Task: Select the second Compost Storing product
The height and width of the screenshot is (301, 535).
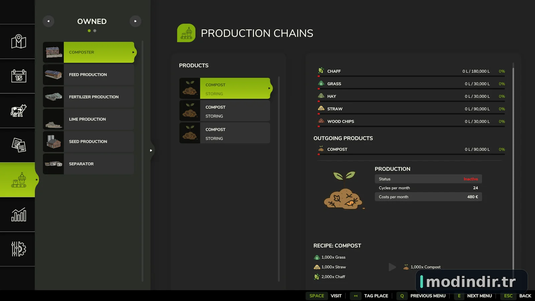Action: point(225,111)
